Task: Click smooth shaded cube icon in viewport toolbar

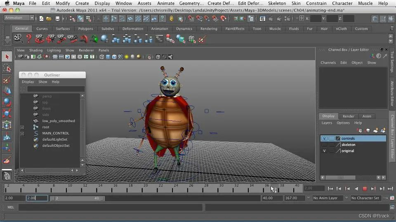Action: [108, 57]
